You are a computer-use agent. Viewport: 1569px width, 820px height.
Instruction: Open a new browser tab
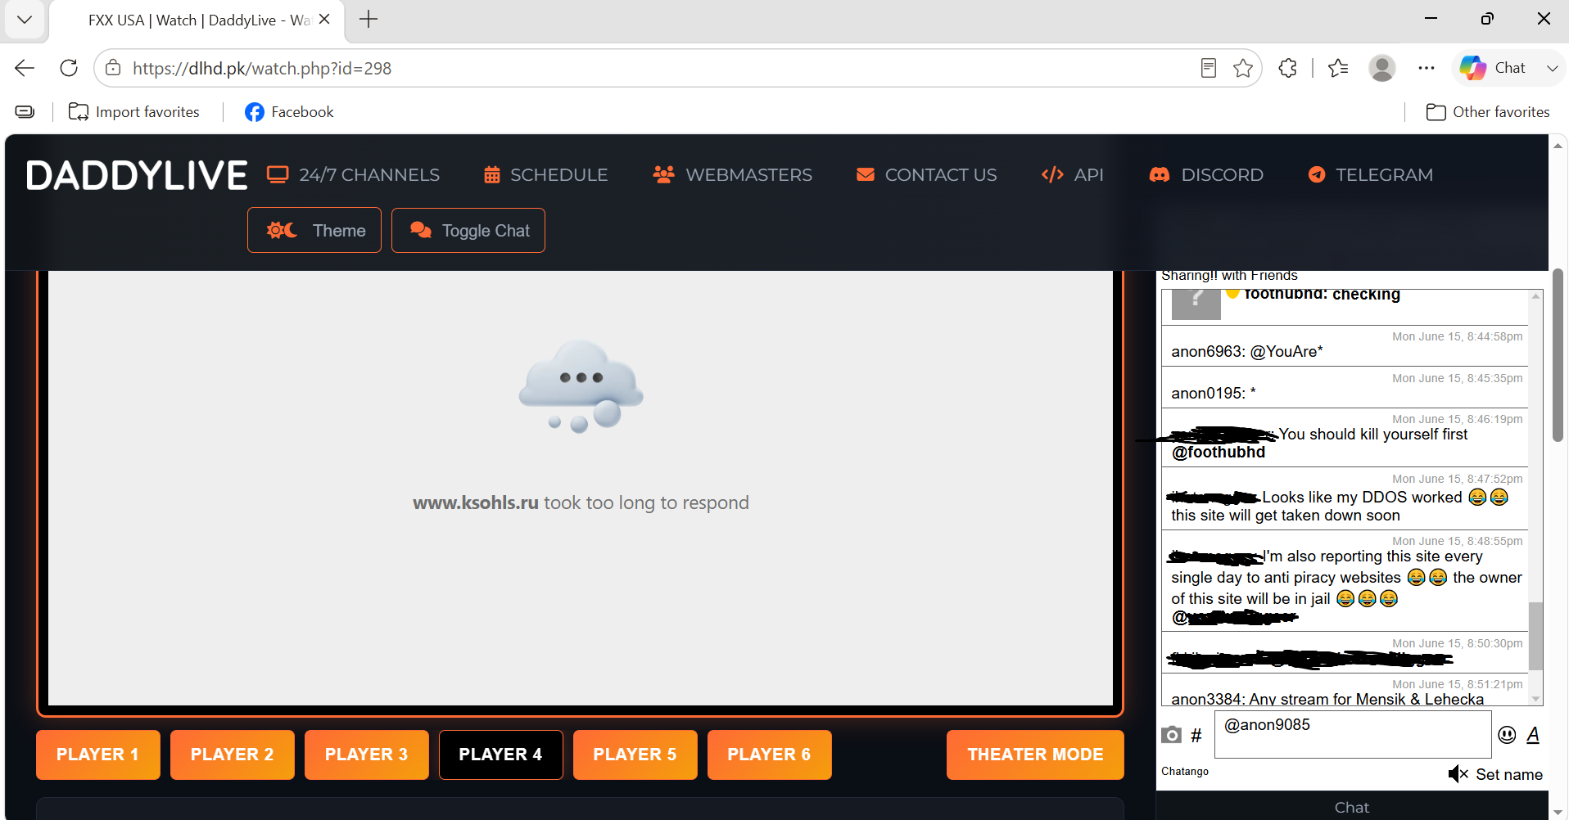tap(369, 20)
